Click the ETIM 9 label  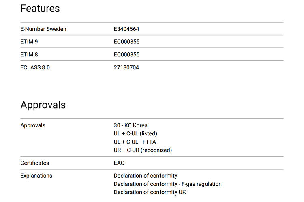point(29,42)
